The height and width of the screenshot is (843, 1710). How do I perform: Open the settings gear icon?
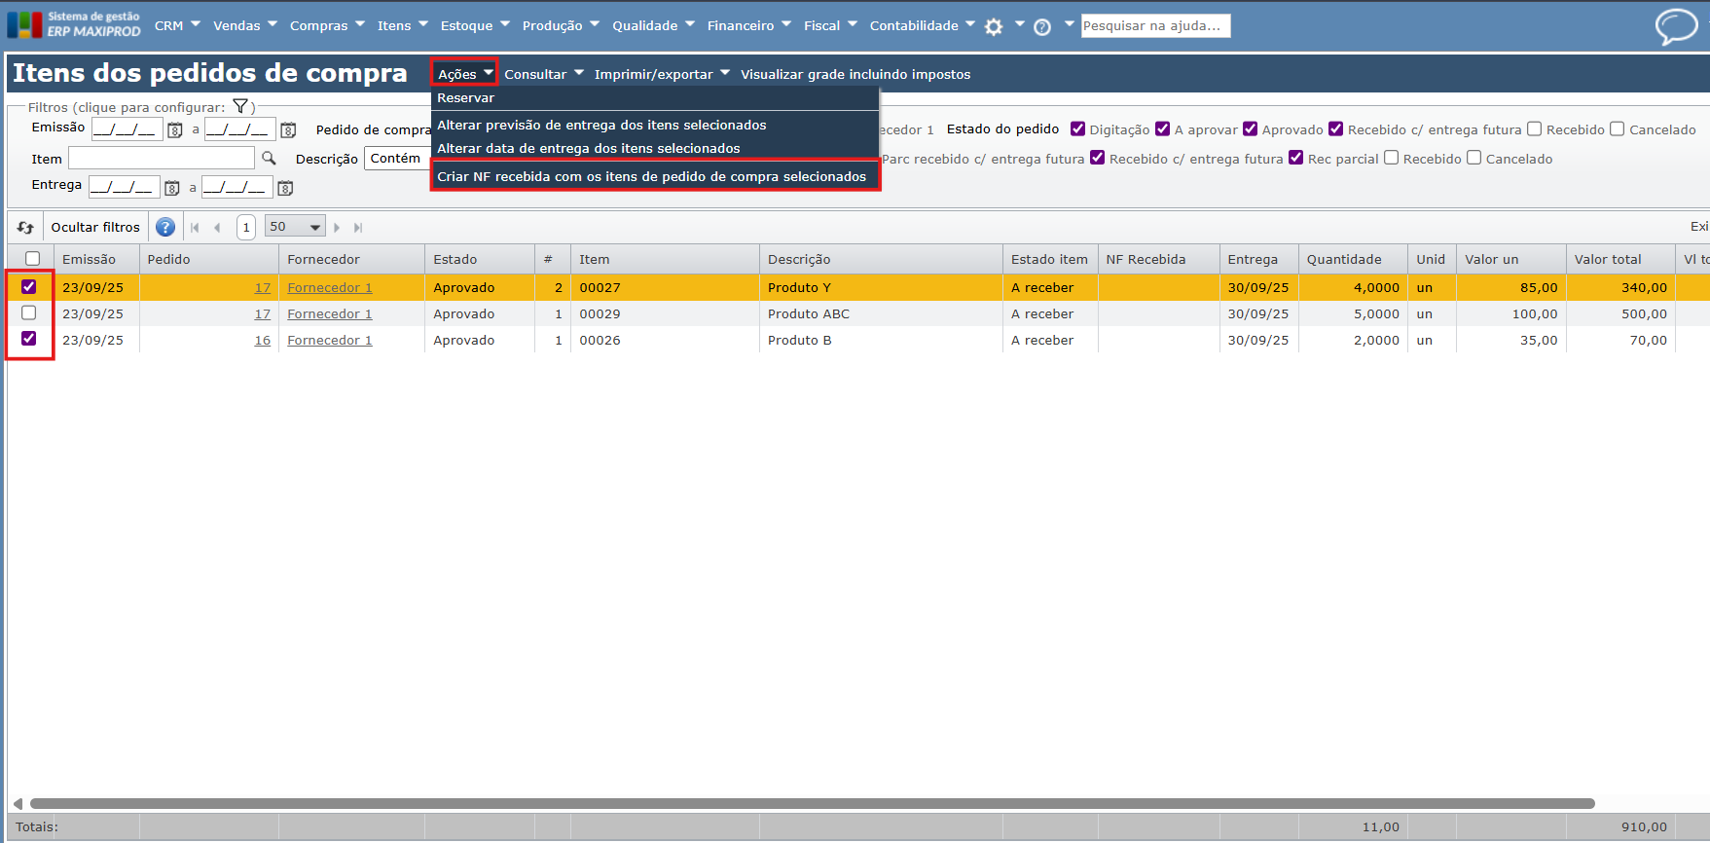click(x=994, y=27)
